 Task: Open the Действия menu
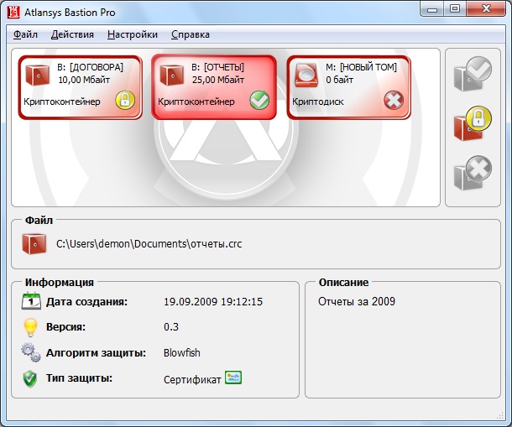72,34
